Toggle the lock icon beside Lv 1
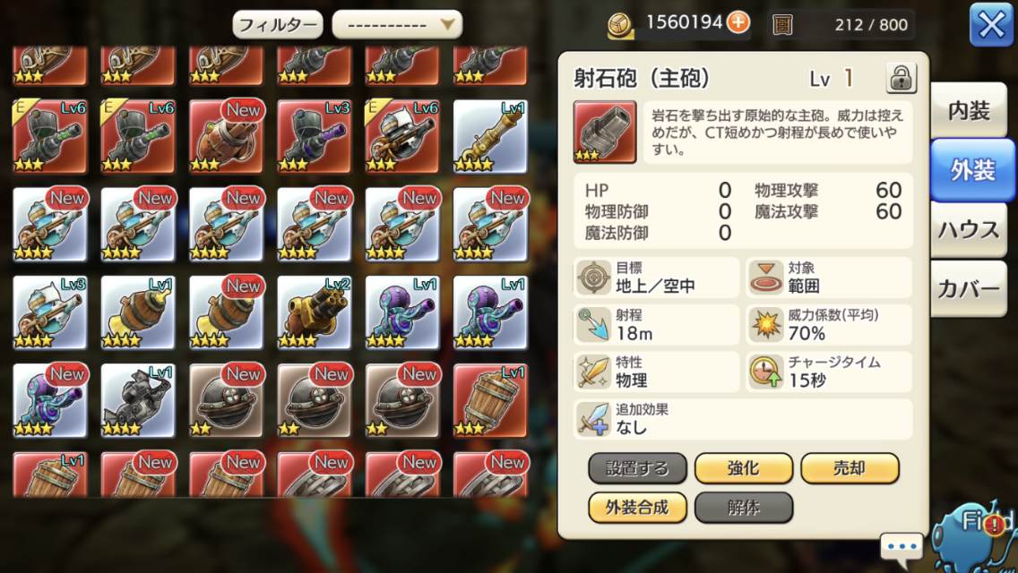Screen dimensions: 1018x573 tap(902, 79)
